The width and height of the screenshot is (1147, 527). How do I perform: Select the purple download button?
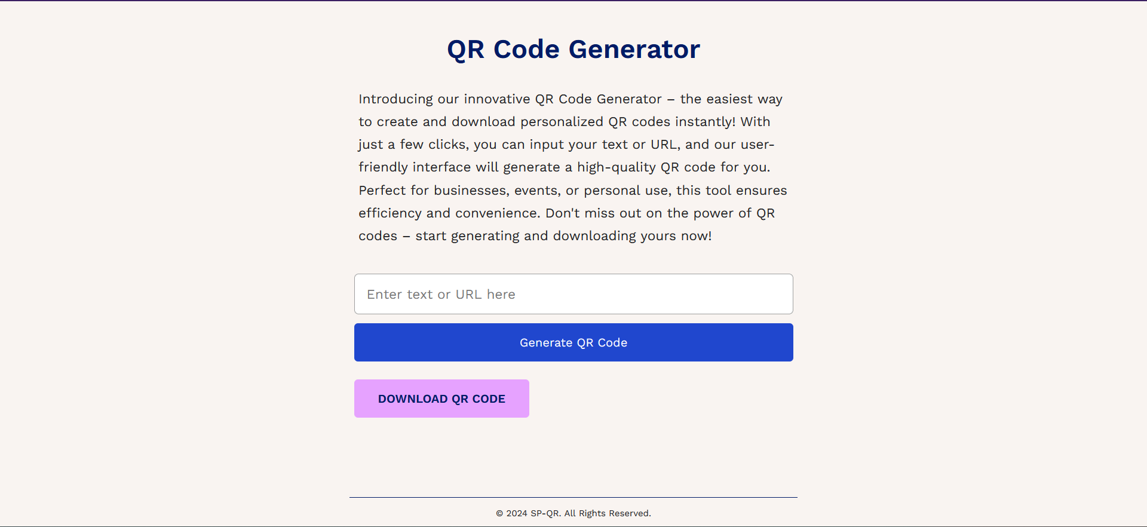[x=441, y=398]
